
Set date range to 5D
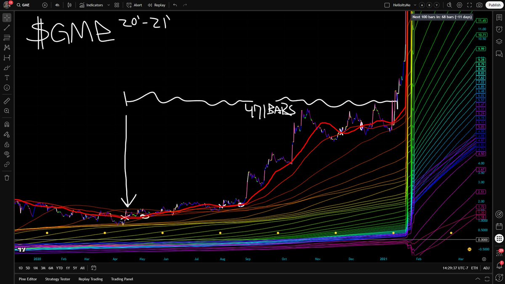tap(28, 268)
